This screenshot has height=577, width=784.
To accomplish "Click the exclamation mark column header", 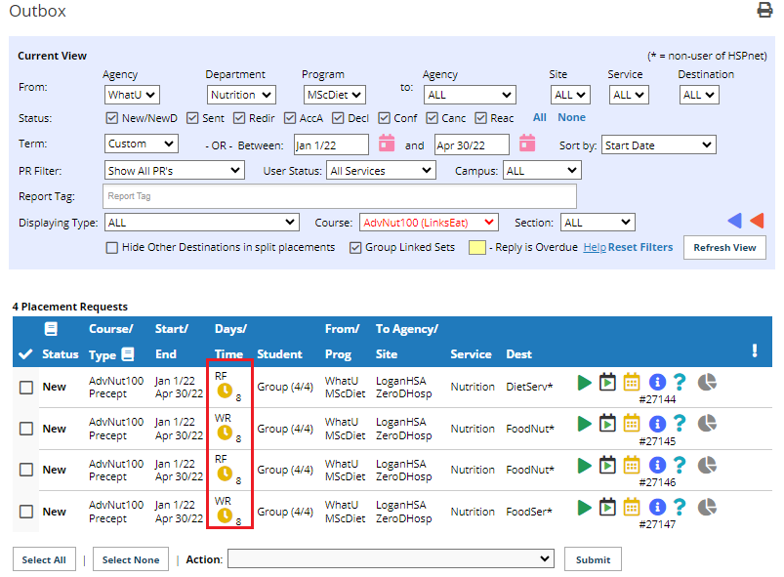I will click(x=755, y=350).
